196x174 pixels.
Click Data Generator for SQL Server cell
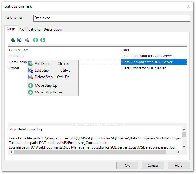point(154,56)
